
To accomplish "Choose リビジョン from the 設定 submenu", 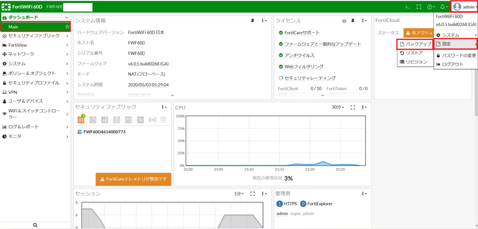I will 415,62.
